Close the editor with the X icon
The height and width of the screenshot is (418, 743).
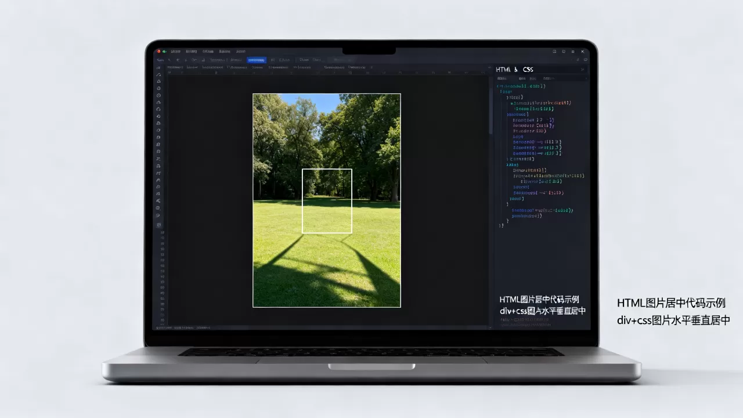tap(582, 52)
